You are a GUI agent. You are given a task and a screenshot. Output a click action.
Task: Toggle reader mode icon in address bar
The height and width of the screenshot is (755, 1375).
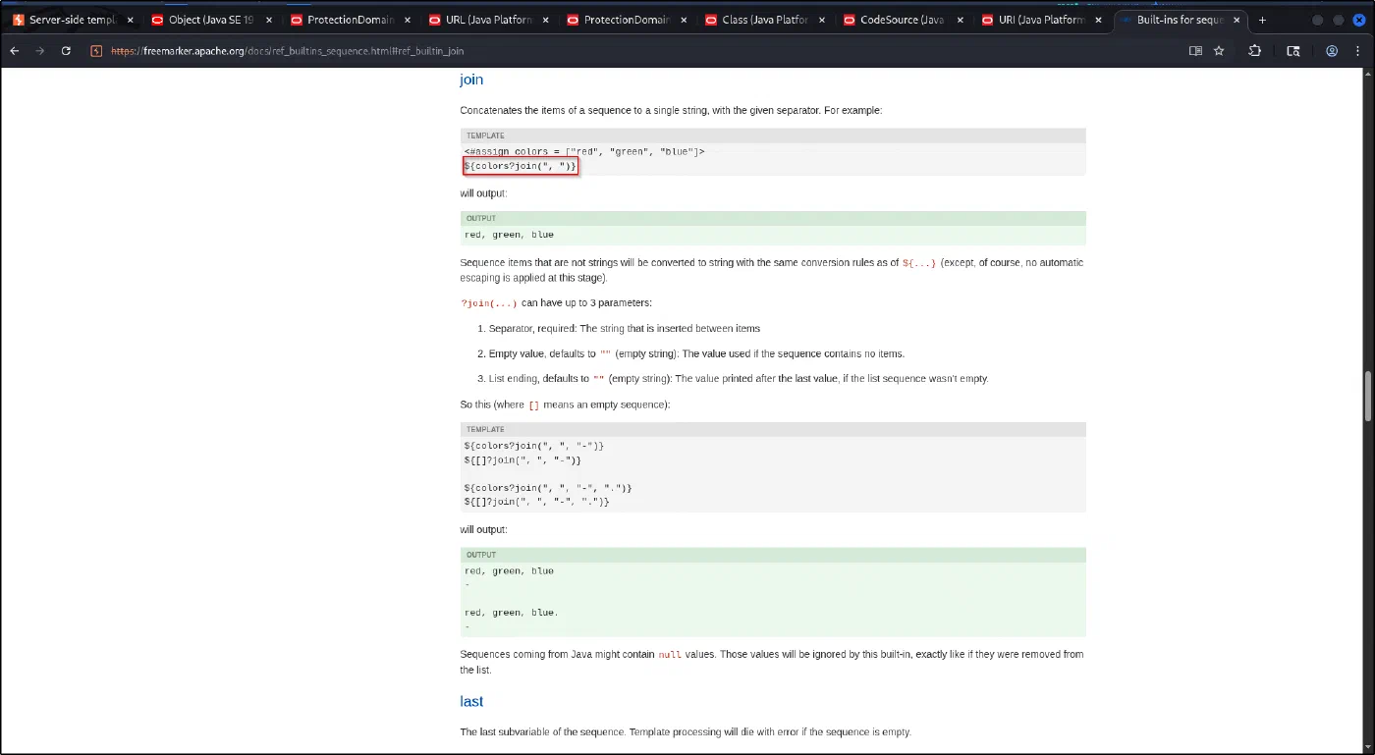(1195, 51)
